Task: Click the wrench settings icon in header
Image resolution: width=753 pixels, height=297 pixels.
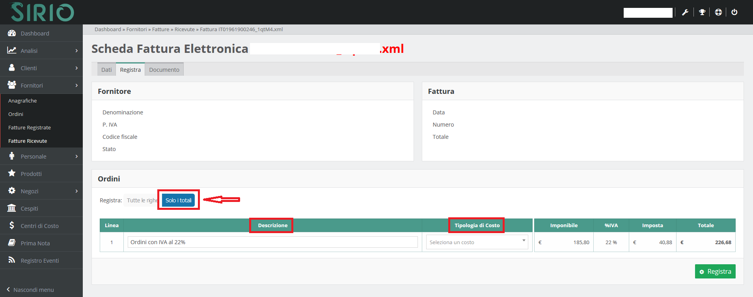Action: 685,12
